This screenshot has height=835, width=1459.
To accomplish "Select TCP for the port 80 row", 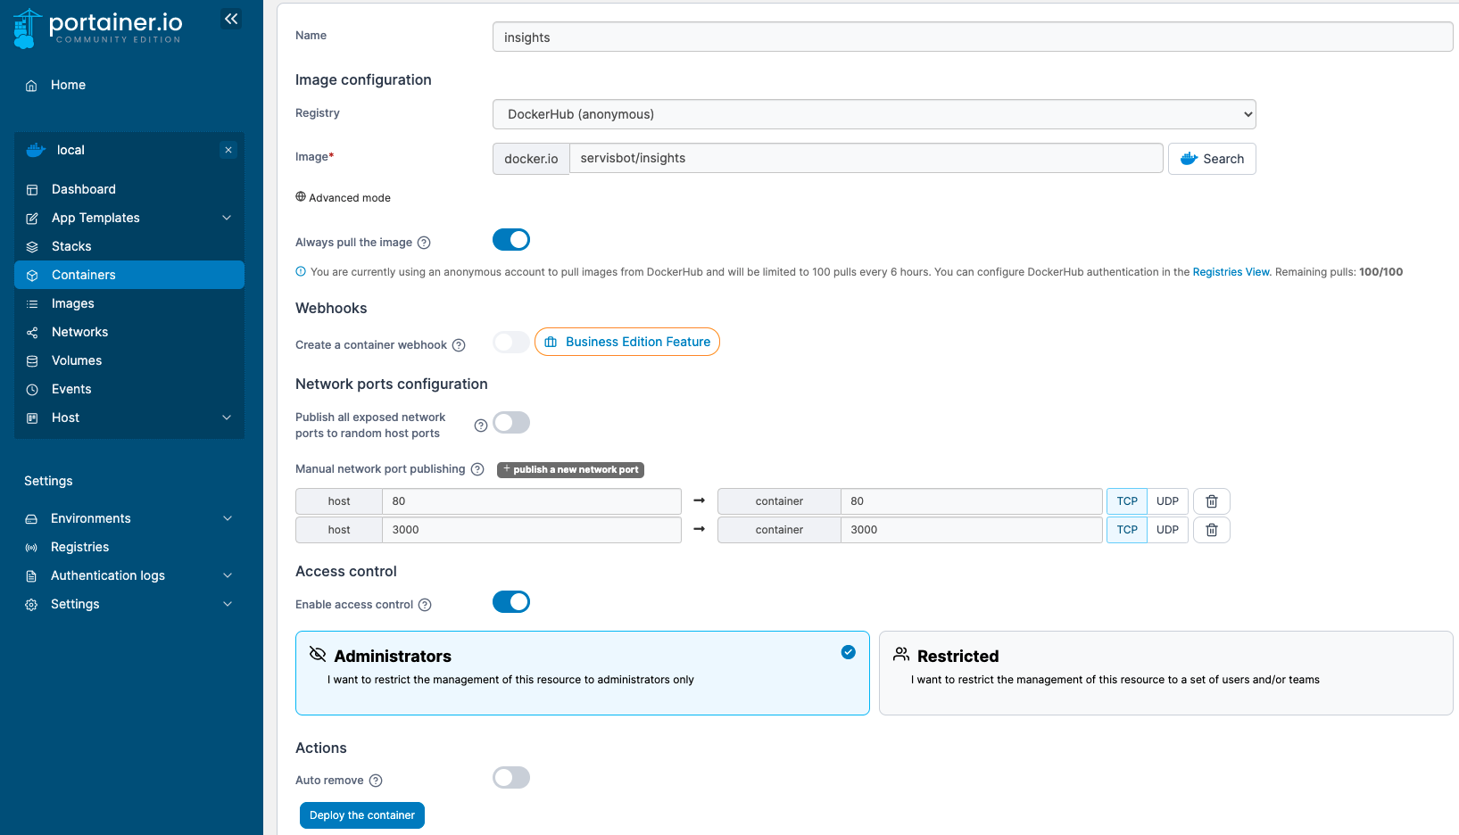I will (1127, 501).
